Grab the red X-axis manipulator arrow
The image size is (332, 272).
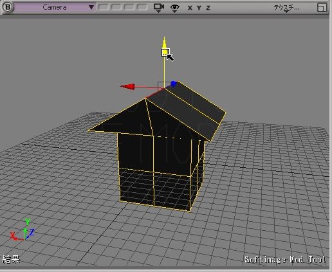point(127,86)
